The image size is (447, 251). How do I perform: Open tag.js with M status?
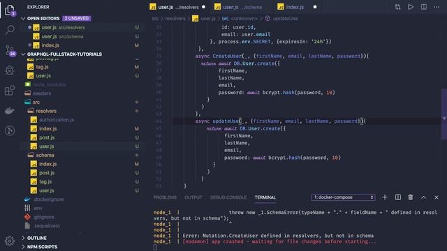tap(82, 67)
